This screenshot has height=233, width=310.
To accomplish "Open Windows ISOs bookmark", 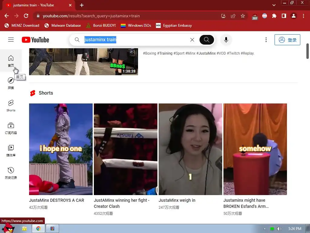I will coord(136,25).
